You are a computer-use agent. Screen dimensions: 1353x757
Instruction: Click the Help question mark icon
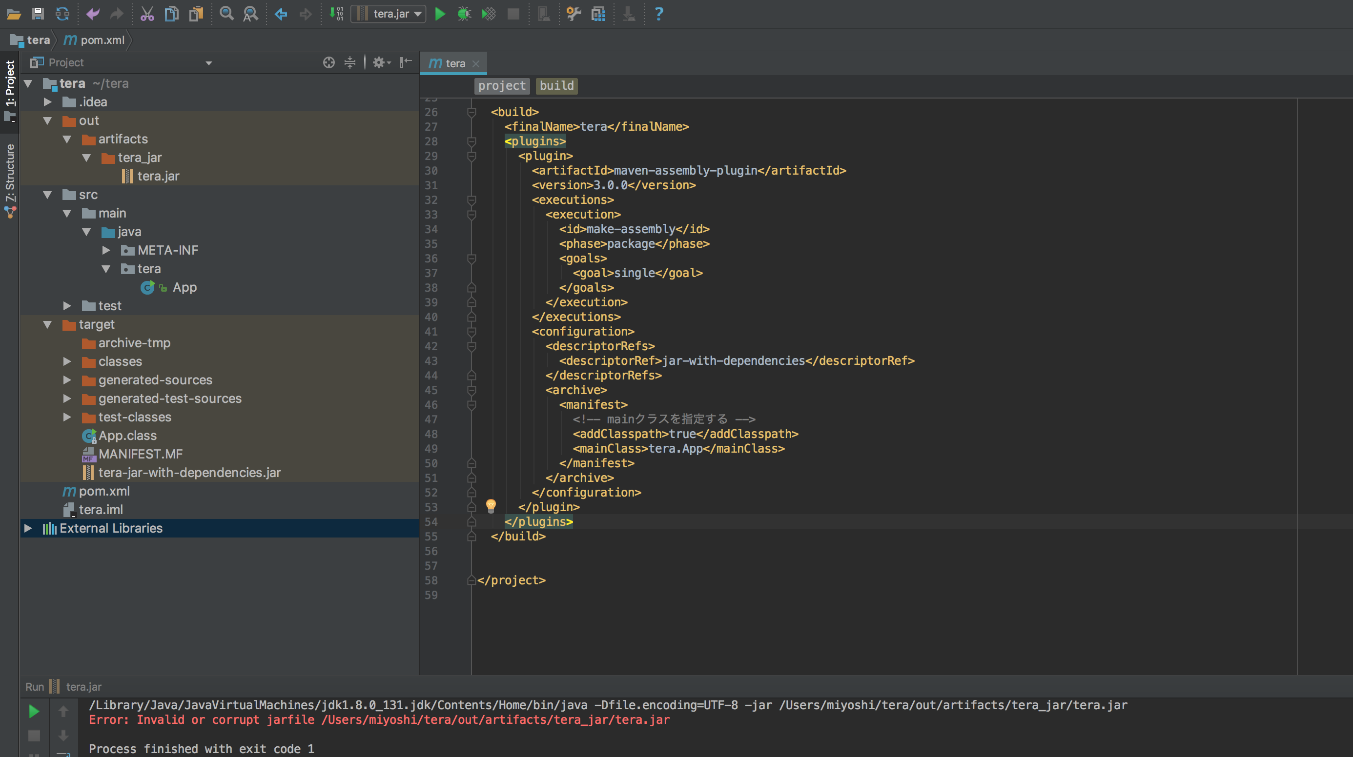point(658,14)
